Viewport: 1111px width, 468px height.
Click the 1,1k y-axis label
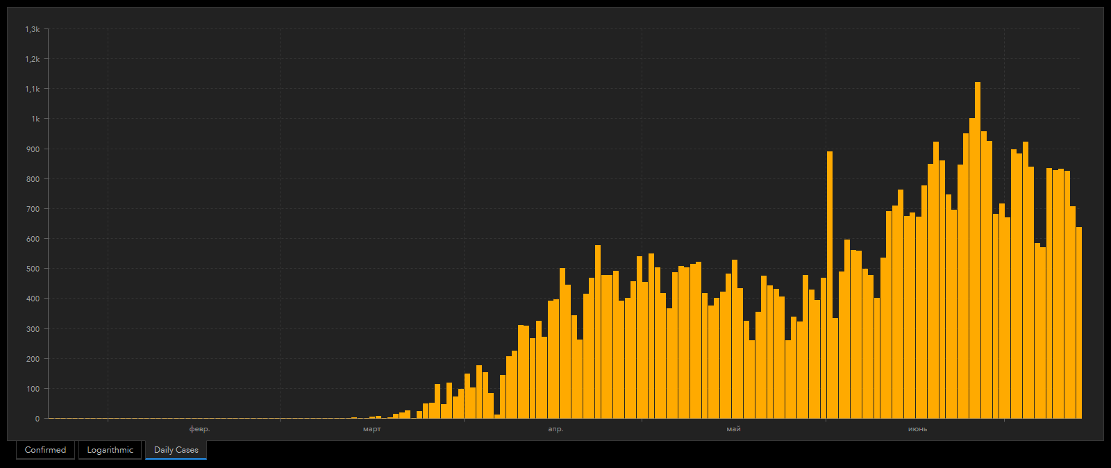tap(33, 89)
